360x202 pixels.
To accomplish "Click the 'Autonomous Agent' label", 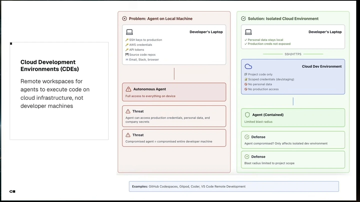I will coord(150,89).
